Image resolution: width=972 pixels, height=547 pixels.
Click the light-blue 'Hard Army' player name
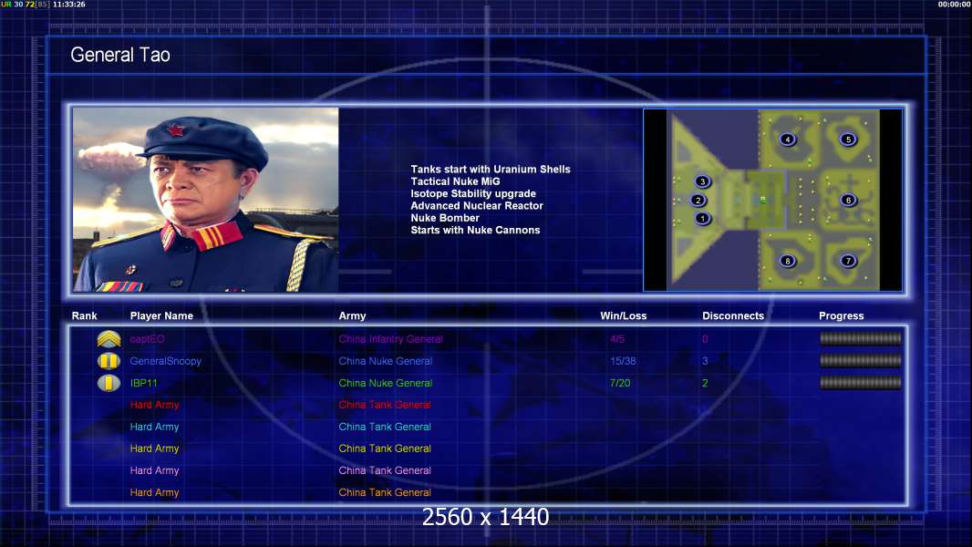[154, 427]
